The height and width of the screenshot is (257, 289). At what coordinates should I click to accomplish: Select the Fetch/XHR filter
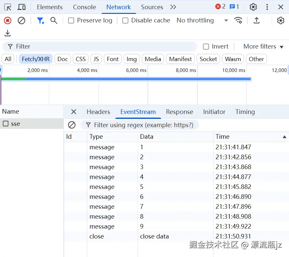pos(36,59)
